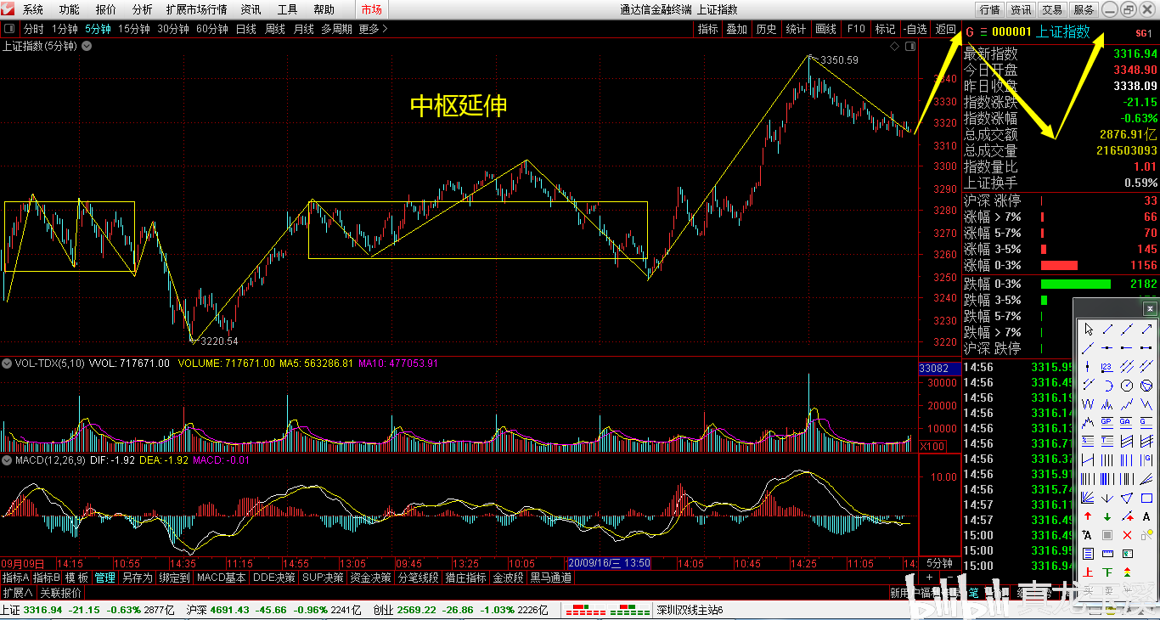This screenshot has width=1160, height=620.
Task: Click 返回 to go back
Action: [945, 29]
